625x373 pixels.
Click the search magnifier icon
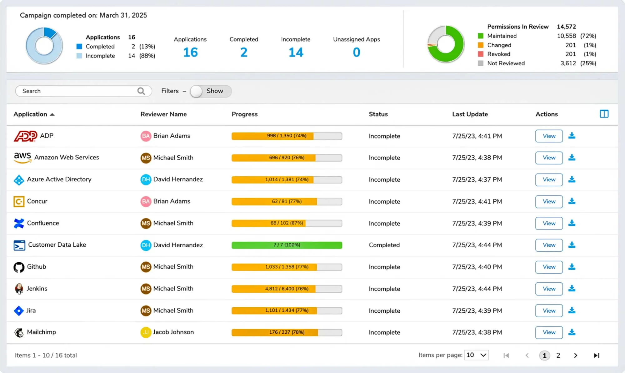[x=141, y=91]
